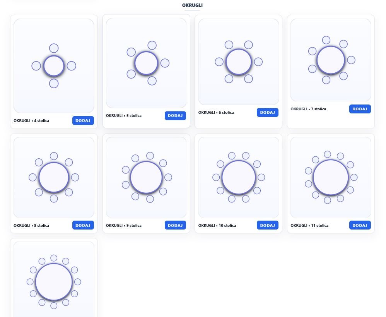Add the 11 stolica round table with DODAJ
Image resolution: width=386 pixels, height=317 pixels.
pyautogui.click(x=360, y=225)
